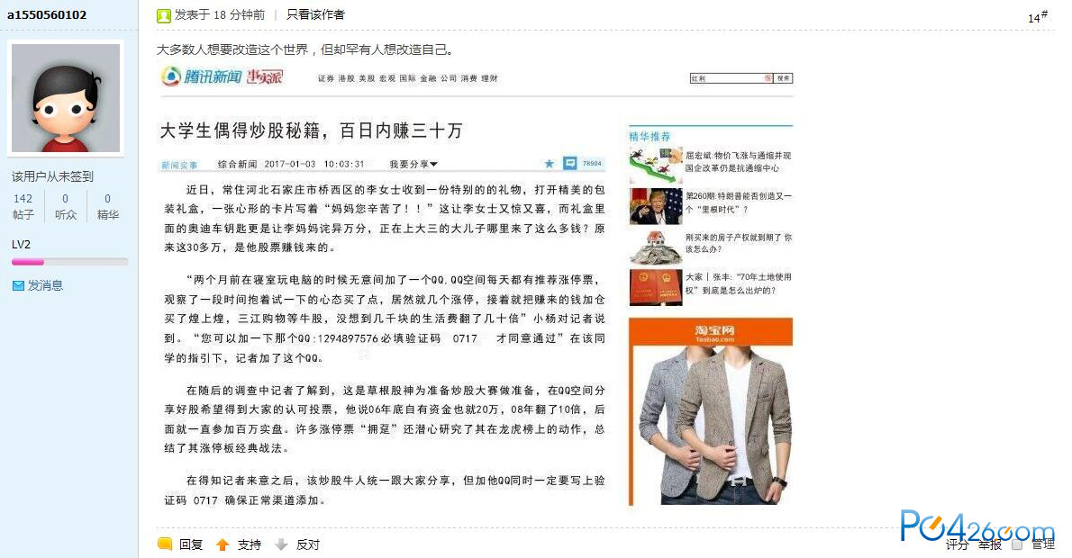Image resolution: width=1072 pixels, height=558 pixels.
Task: Click the LV2 pink level progress bar
Action: point(69,262)
